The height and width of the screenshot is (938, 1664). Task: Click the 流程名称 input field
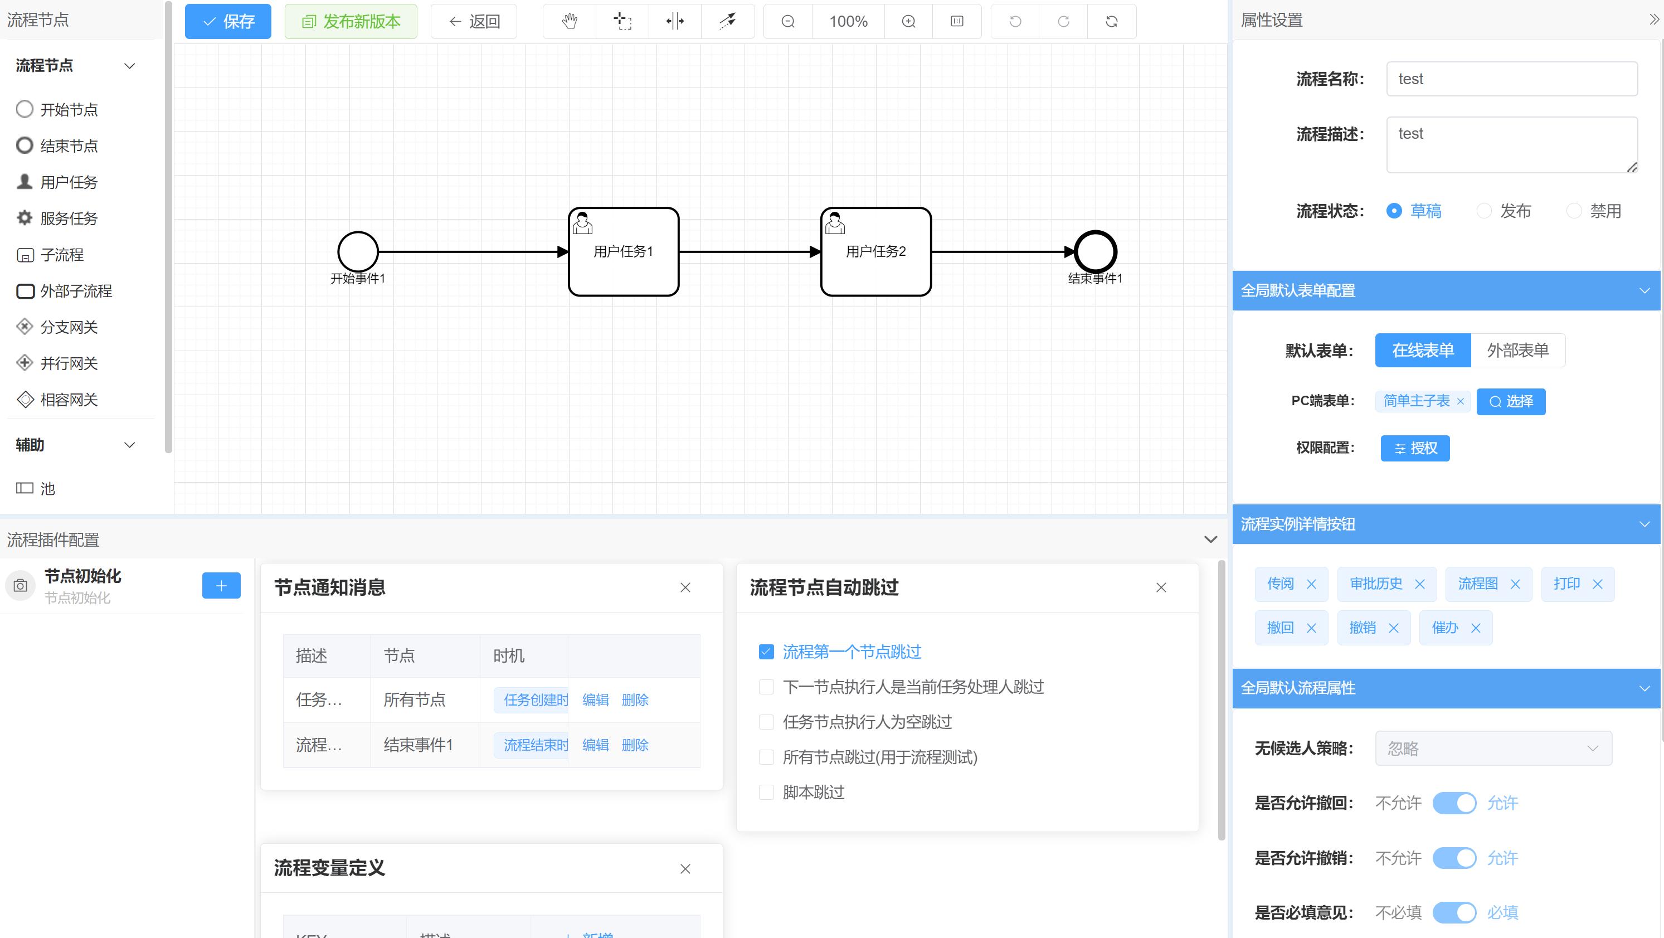tap(1511, 79)
